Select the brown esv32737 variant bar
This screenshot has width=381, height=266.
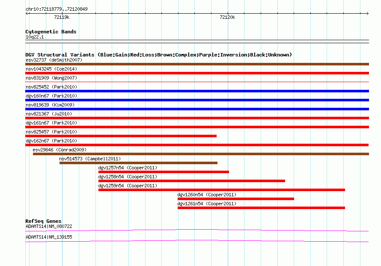(197, 64)
